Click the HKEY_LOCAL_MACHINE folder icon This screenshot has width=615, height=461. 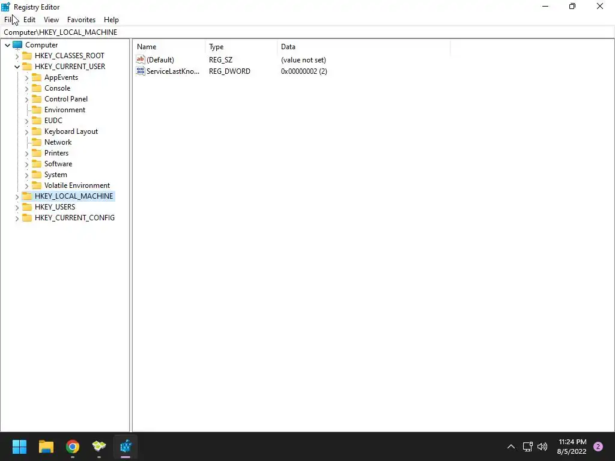click(27, 196)
